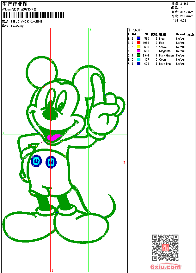The image size is (196, 273).
Task: Select the file name MBJD_A609342A.EMB
Action: 27,21
